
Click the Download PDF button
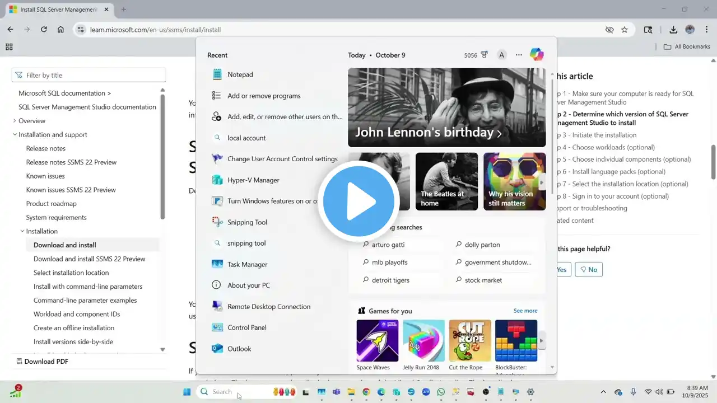tap(42, 362)
